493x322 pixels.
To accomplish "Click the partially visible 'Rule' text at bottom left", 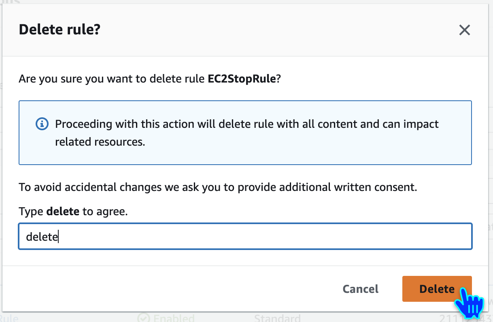I will [x=9, y=318].
